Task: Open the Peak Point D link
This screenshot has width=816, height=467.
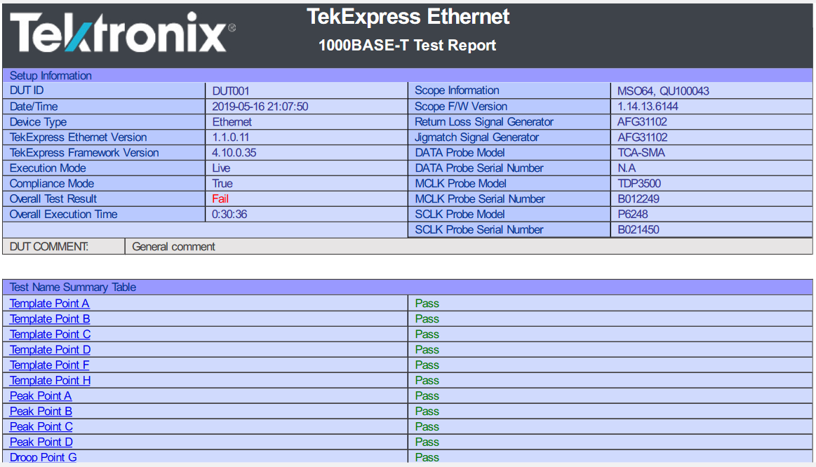Action: point(41,442)
